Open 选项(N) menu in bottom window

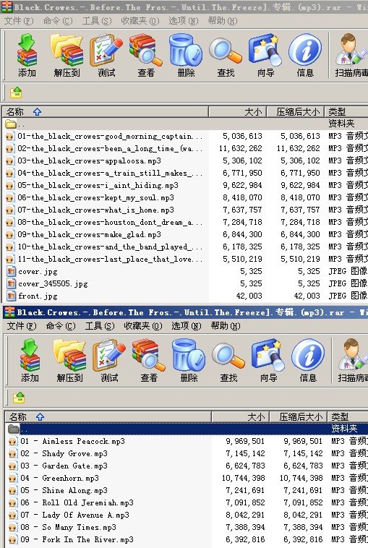click(187, 326)
